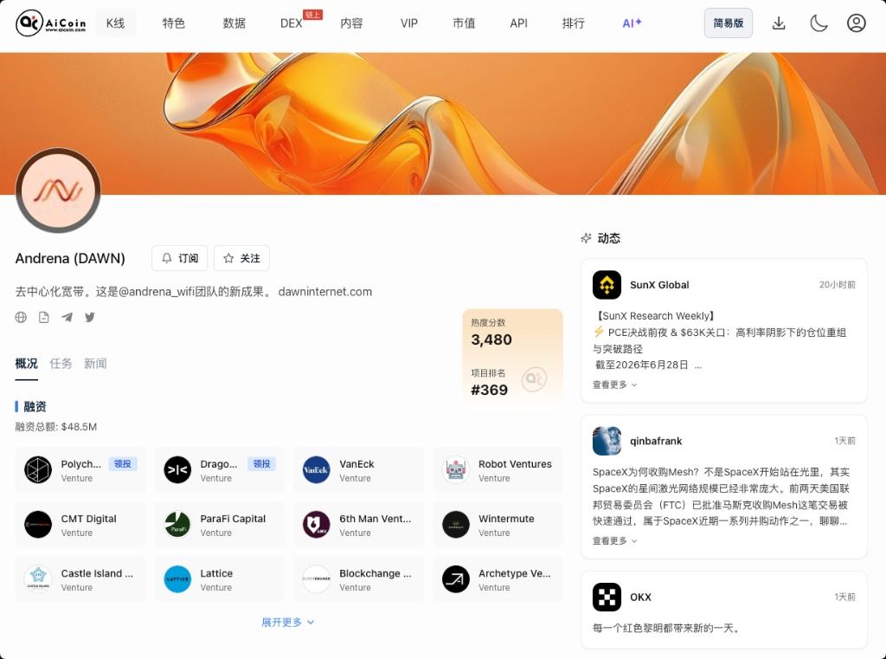
Task: Open the Telegram link icon
Action: point(67,317)
